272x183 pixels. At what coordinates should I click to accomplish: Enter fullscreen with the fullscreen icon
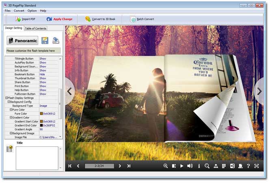pos(257,166)
